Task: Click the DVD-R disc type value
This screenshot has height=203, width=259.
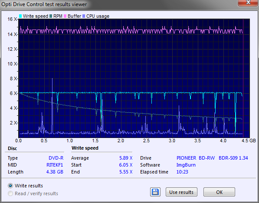Action: [56, 158]
